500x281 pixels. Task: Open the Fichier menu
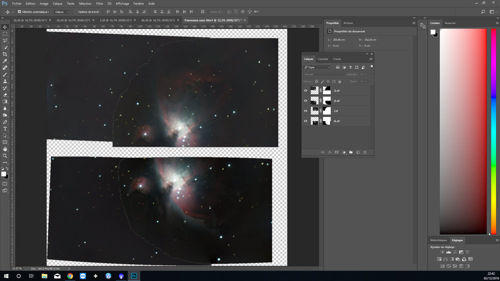(x=17, y=3)
